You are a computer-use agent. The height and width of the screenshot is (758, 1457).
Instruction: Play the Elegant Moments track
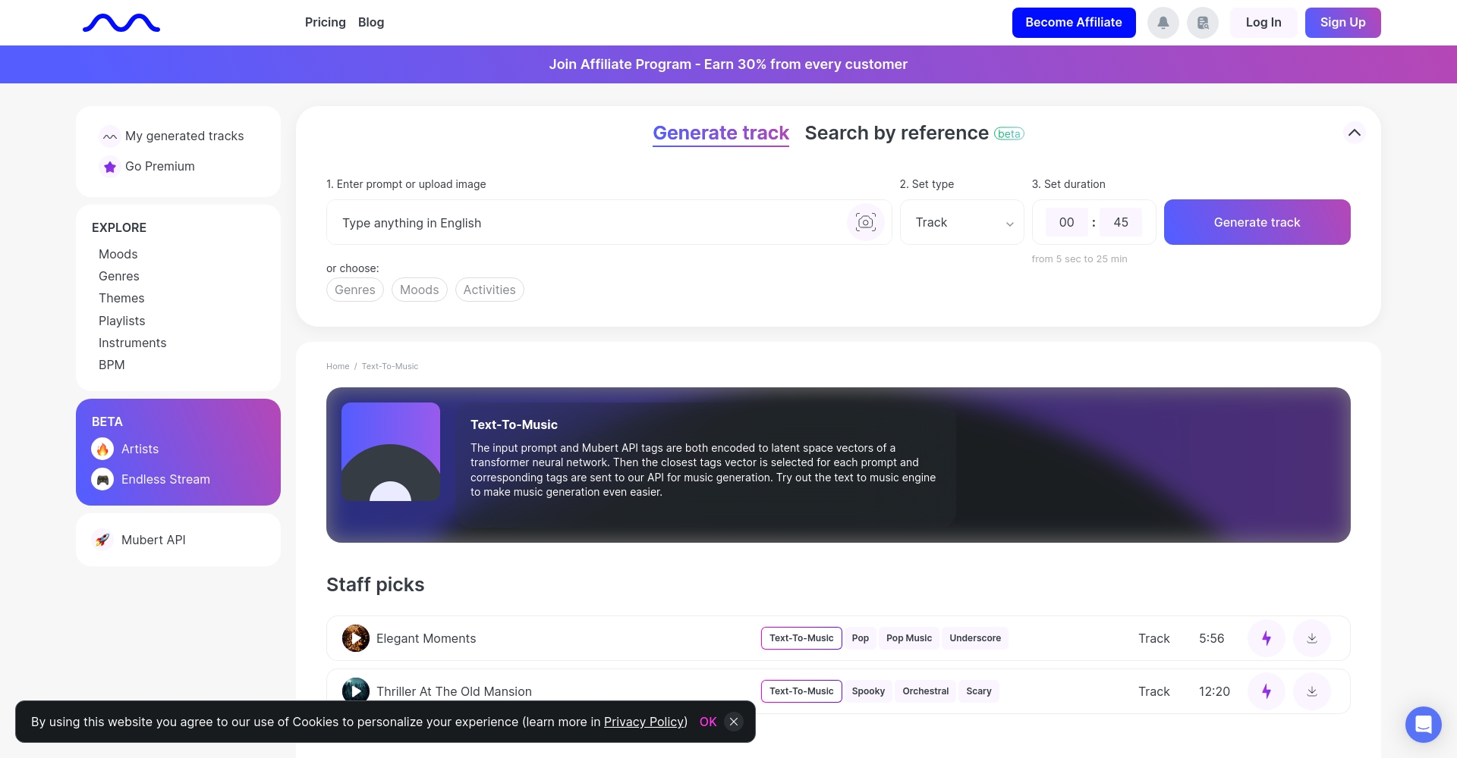356,638
